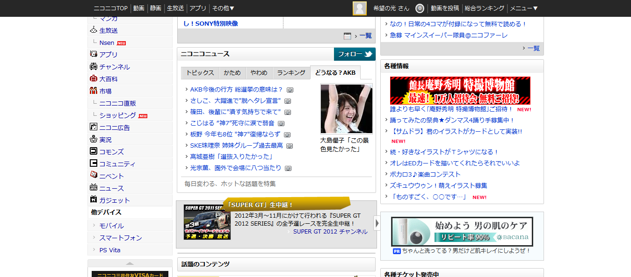Image resolution: width=631 pixels, height=277 pixels.
Task: Open bacana 男の肌のケア ad banner
Action: (x=462, y=231)
